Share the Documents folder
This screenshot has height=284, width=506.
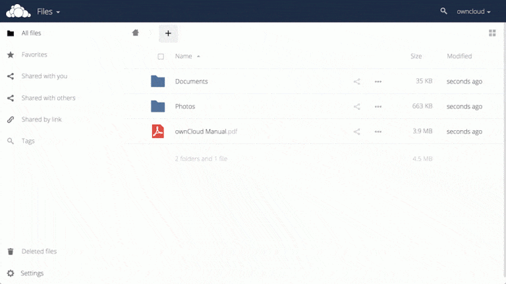pos(356,82)
